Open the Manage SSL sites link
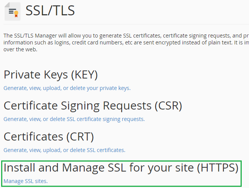 pyautogui.click(x=26, y=181)
